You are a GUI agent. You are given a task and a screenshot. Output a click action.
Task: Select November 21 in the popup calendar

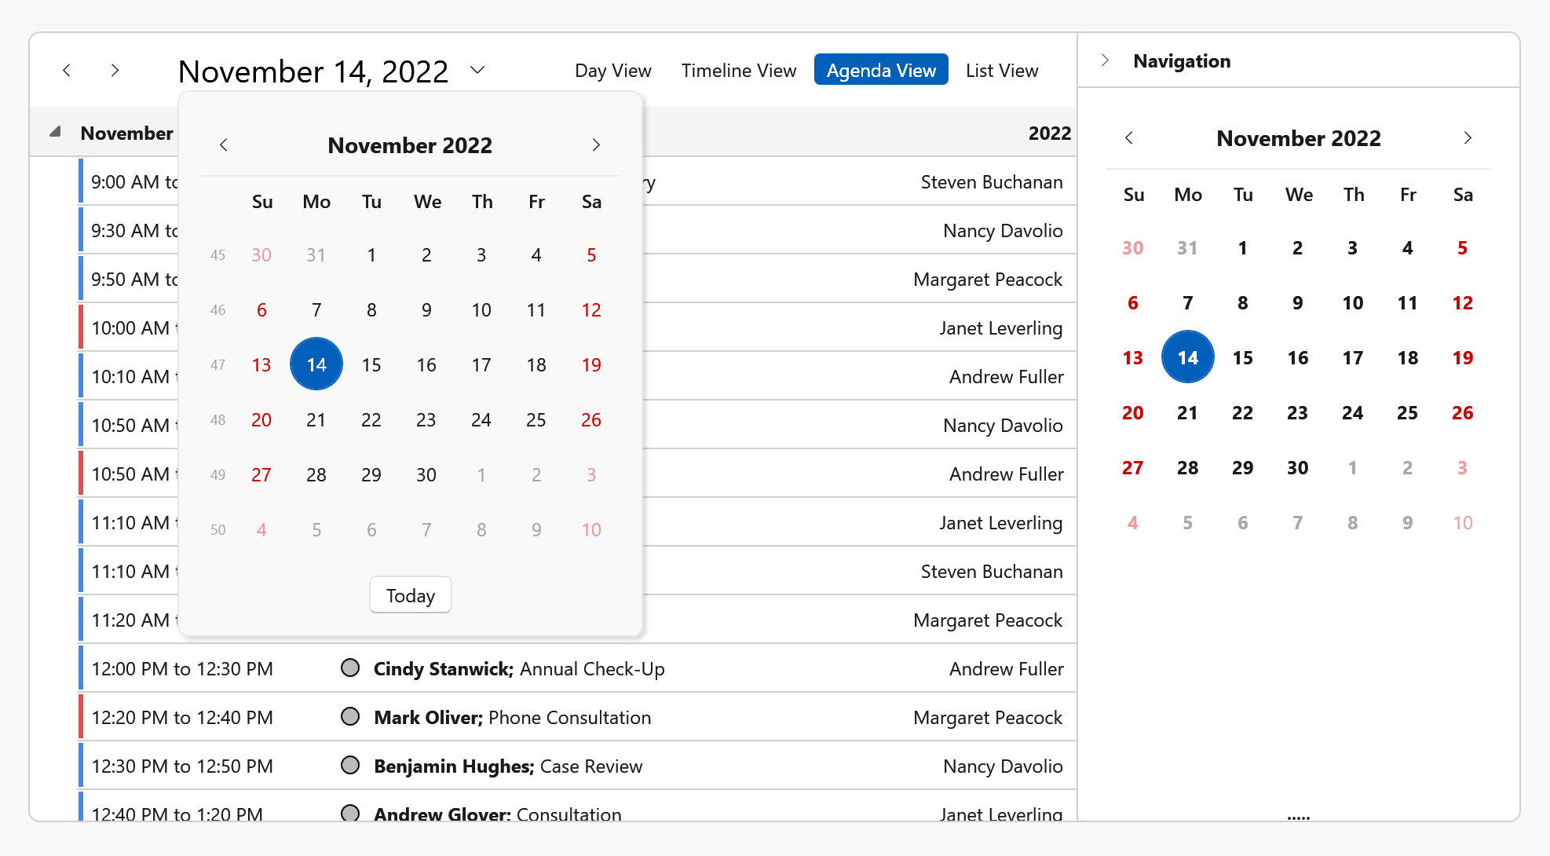point(316,419)
